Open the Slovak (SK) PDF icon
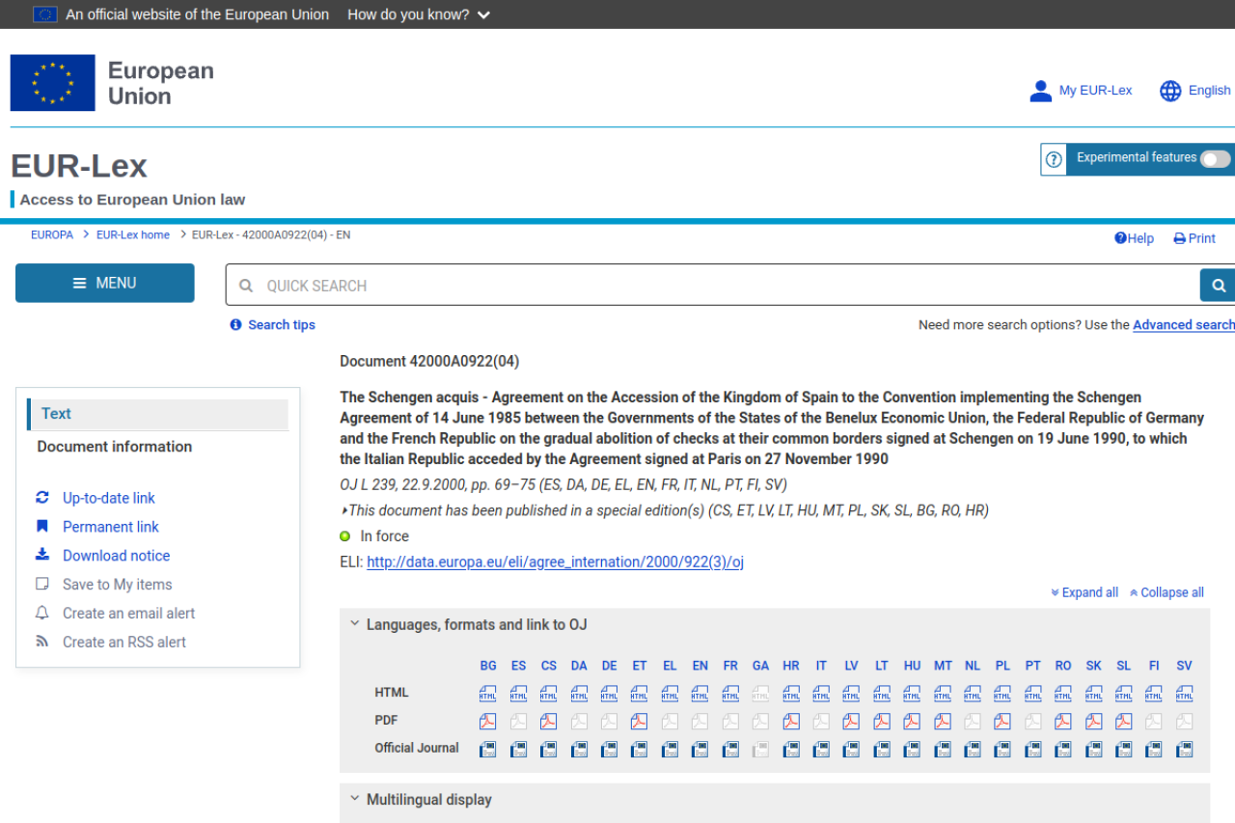Viewport: 1235px width, 823px height. pyautogui.click(x=1094, y=721)
